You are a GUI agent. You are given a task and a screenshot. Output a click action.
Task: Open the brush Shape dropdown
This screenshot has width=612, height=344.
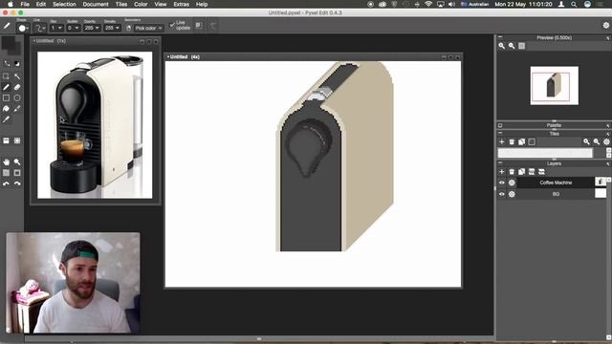pyautogui.click(x=23, y=28)
